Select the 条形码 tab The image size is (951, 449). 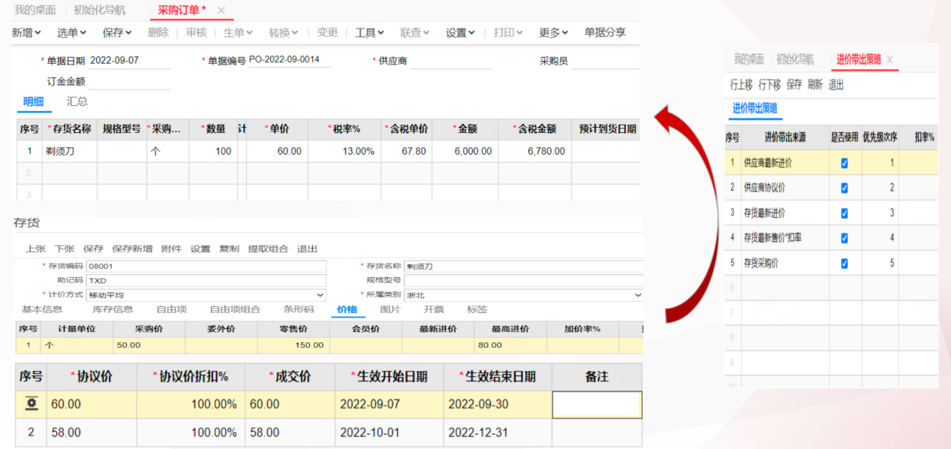298,309
